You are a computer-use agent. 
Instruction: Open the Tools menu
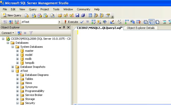point(56,9)
